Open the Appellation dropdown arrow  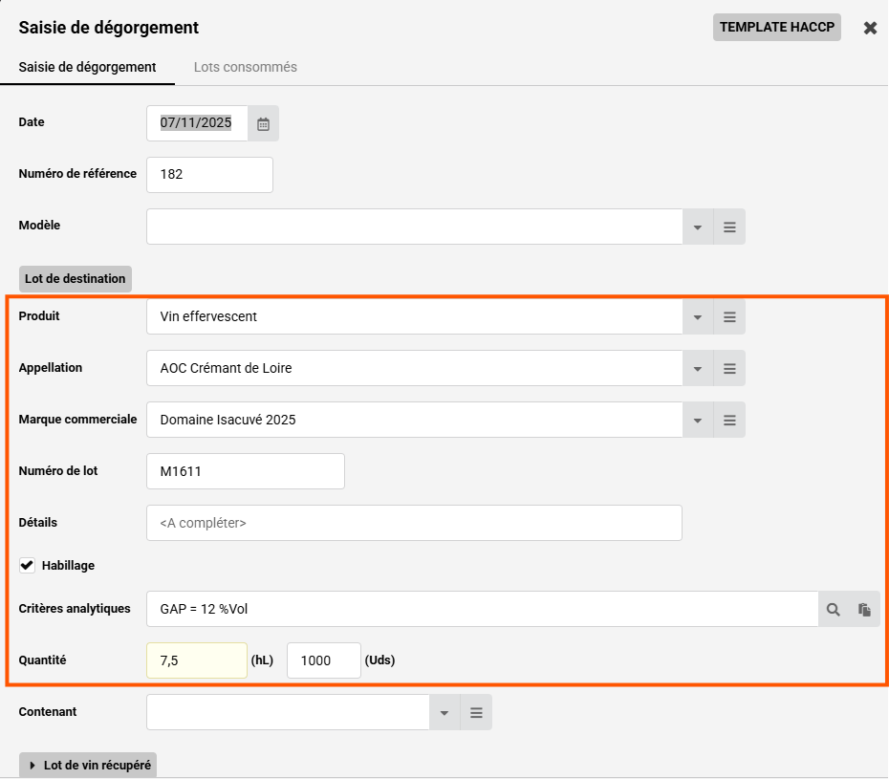pos(698,369)
